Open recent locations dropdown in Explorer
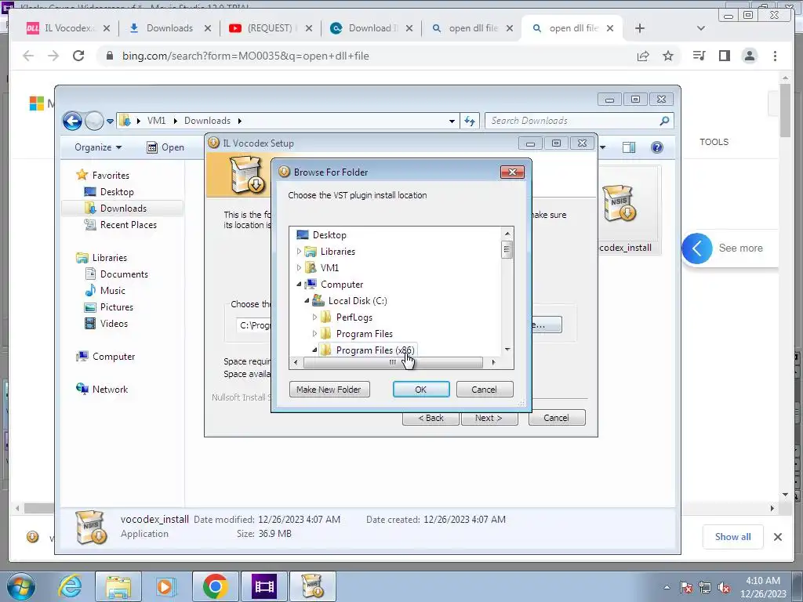Viewport: 803px width, 602px height. [x=110, y=121]
